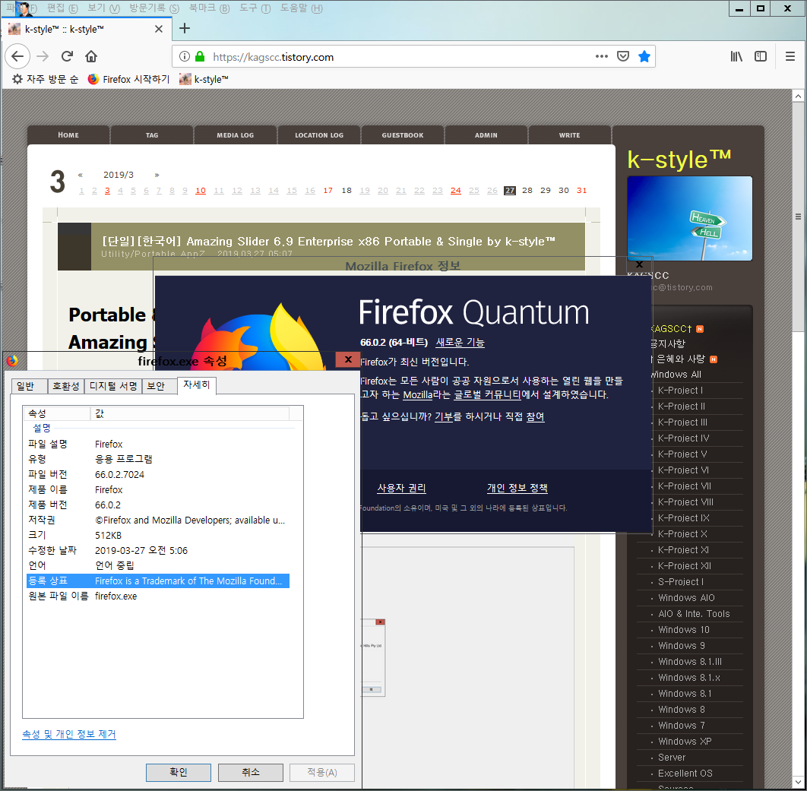Screen dimensions: 807x791
Task: Open the 편집 menu
Action: pos(62,8)
